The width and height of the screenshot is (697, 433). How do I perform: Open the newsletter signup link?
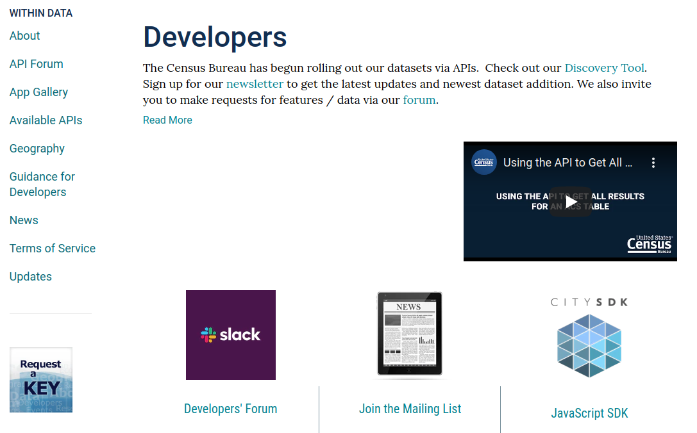pos(255,83)
